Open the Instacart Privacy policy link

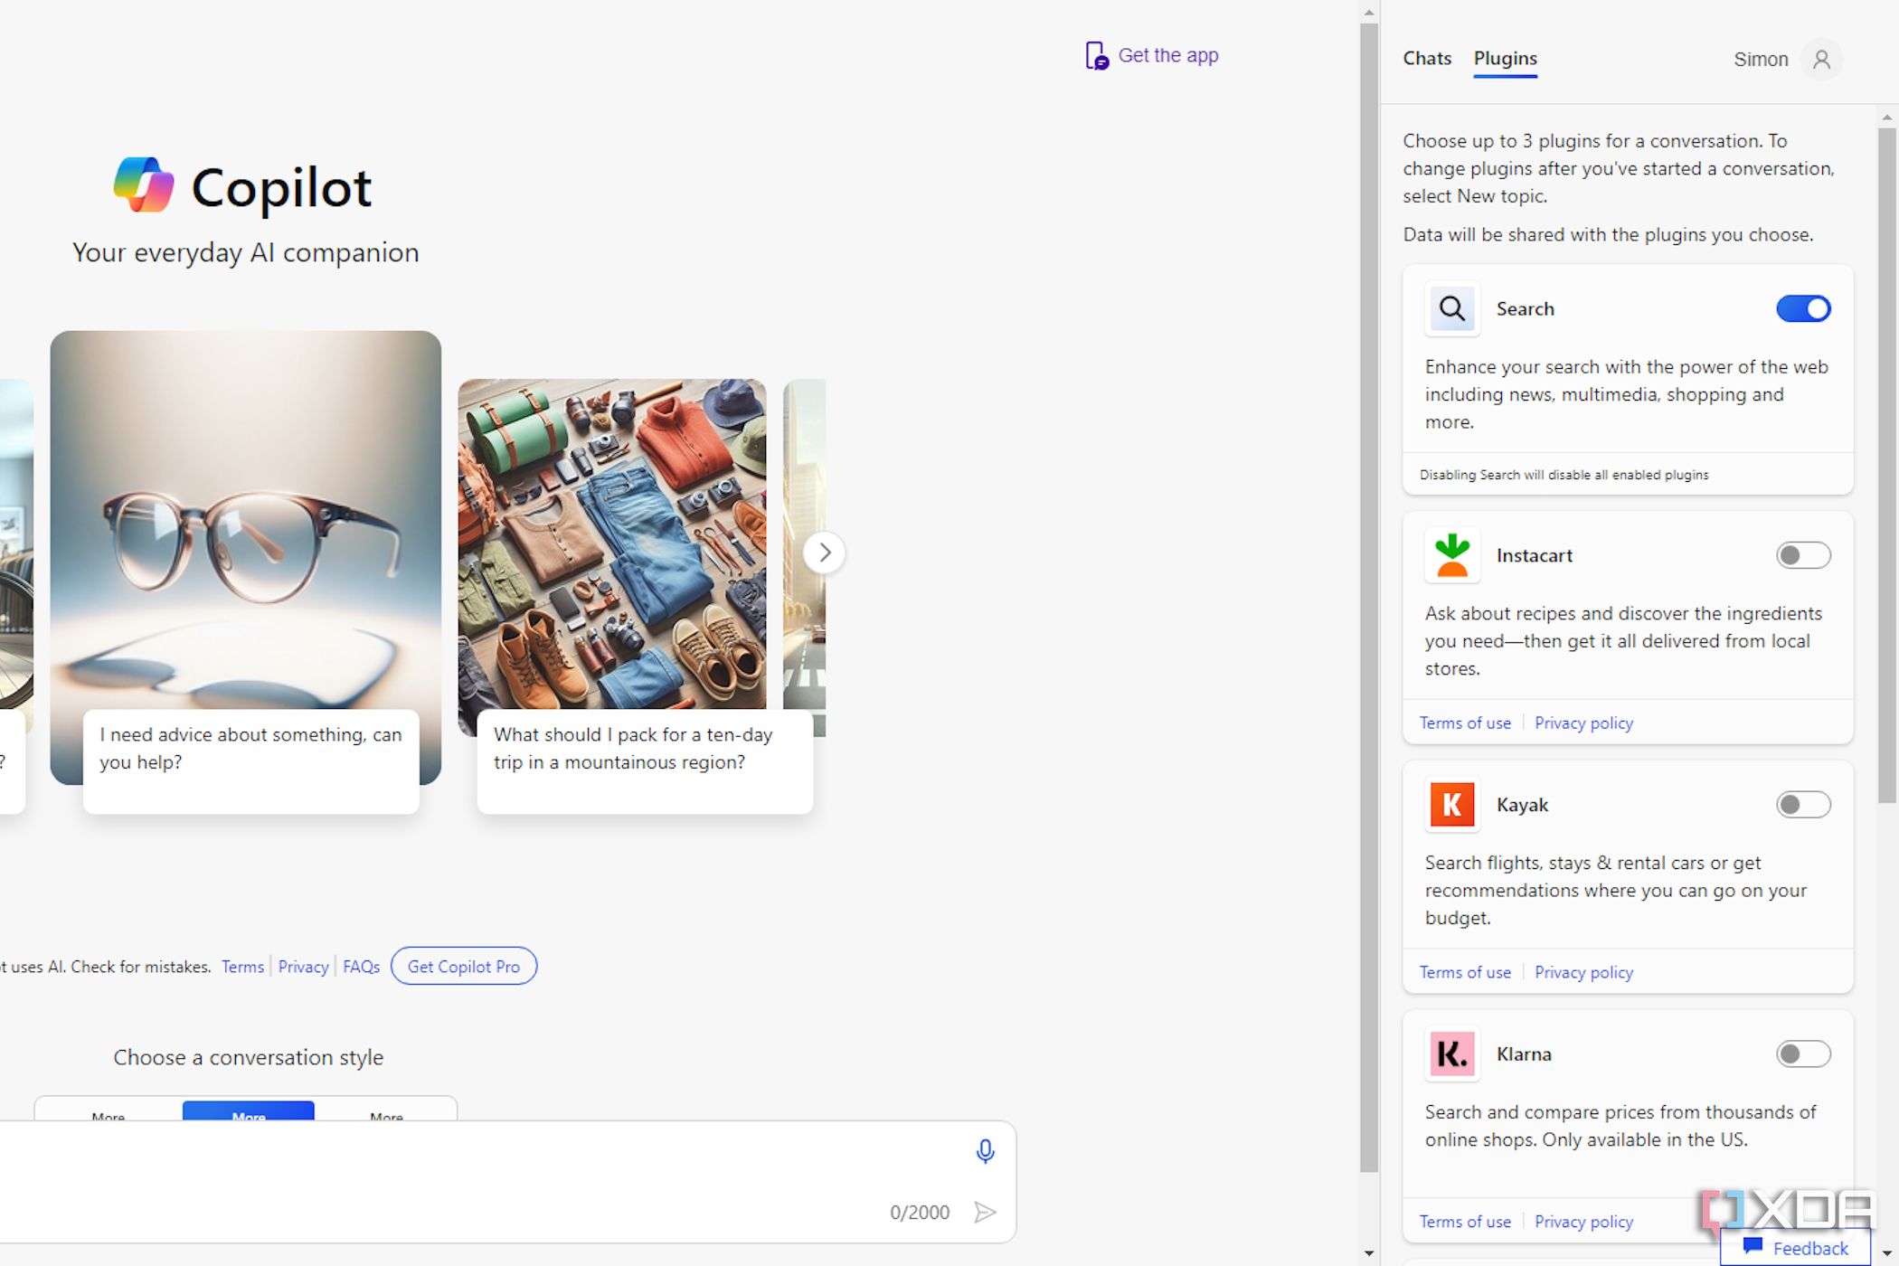pos(1583,723)
